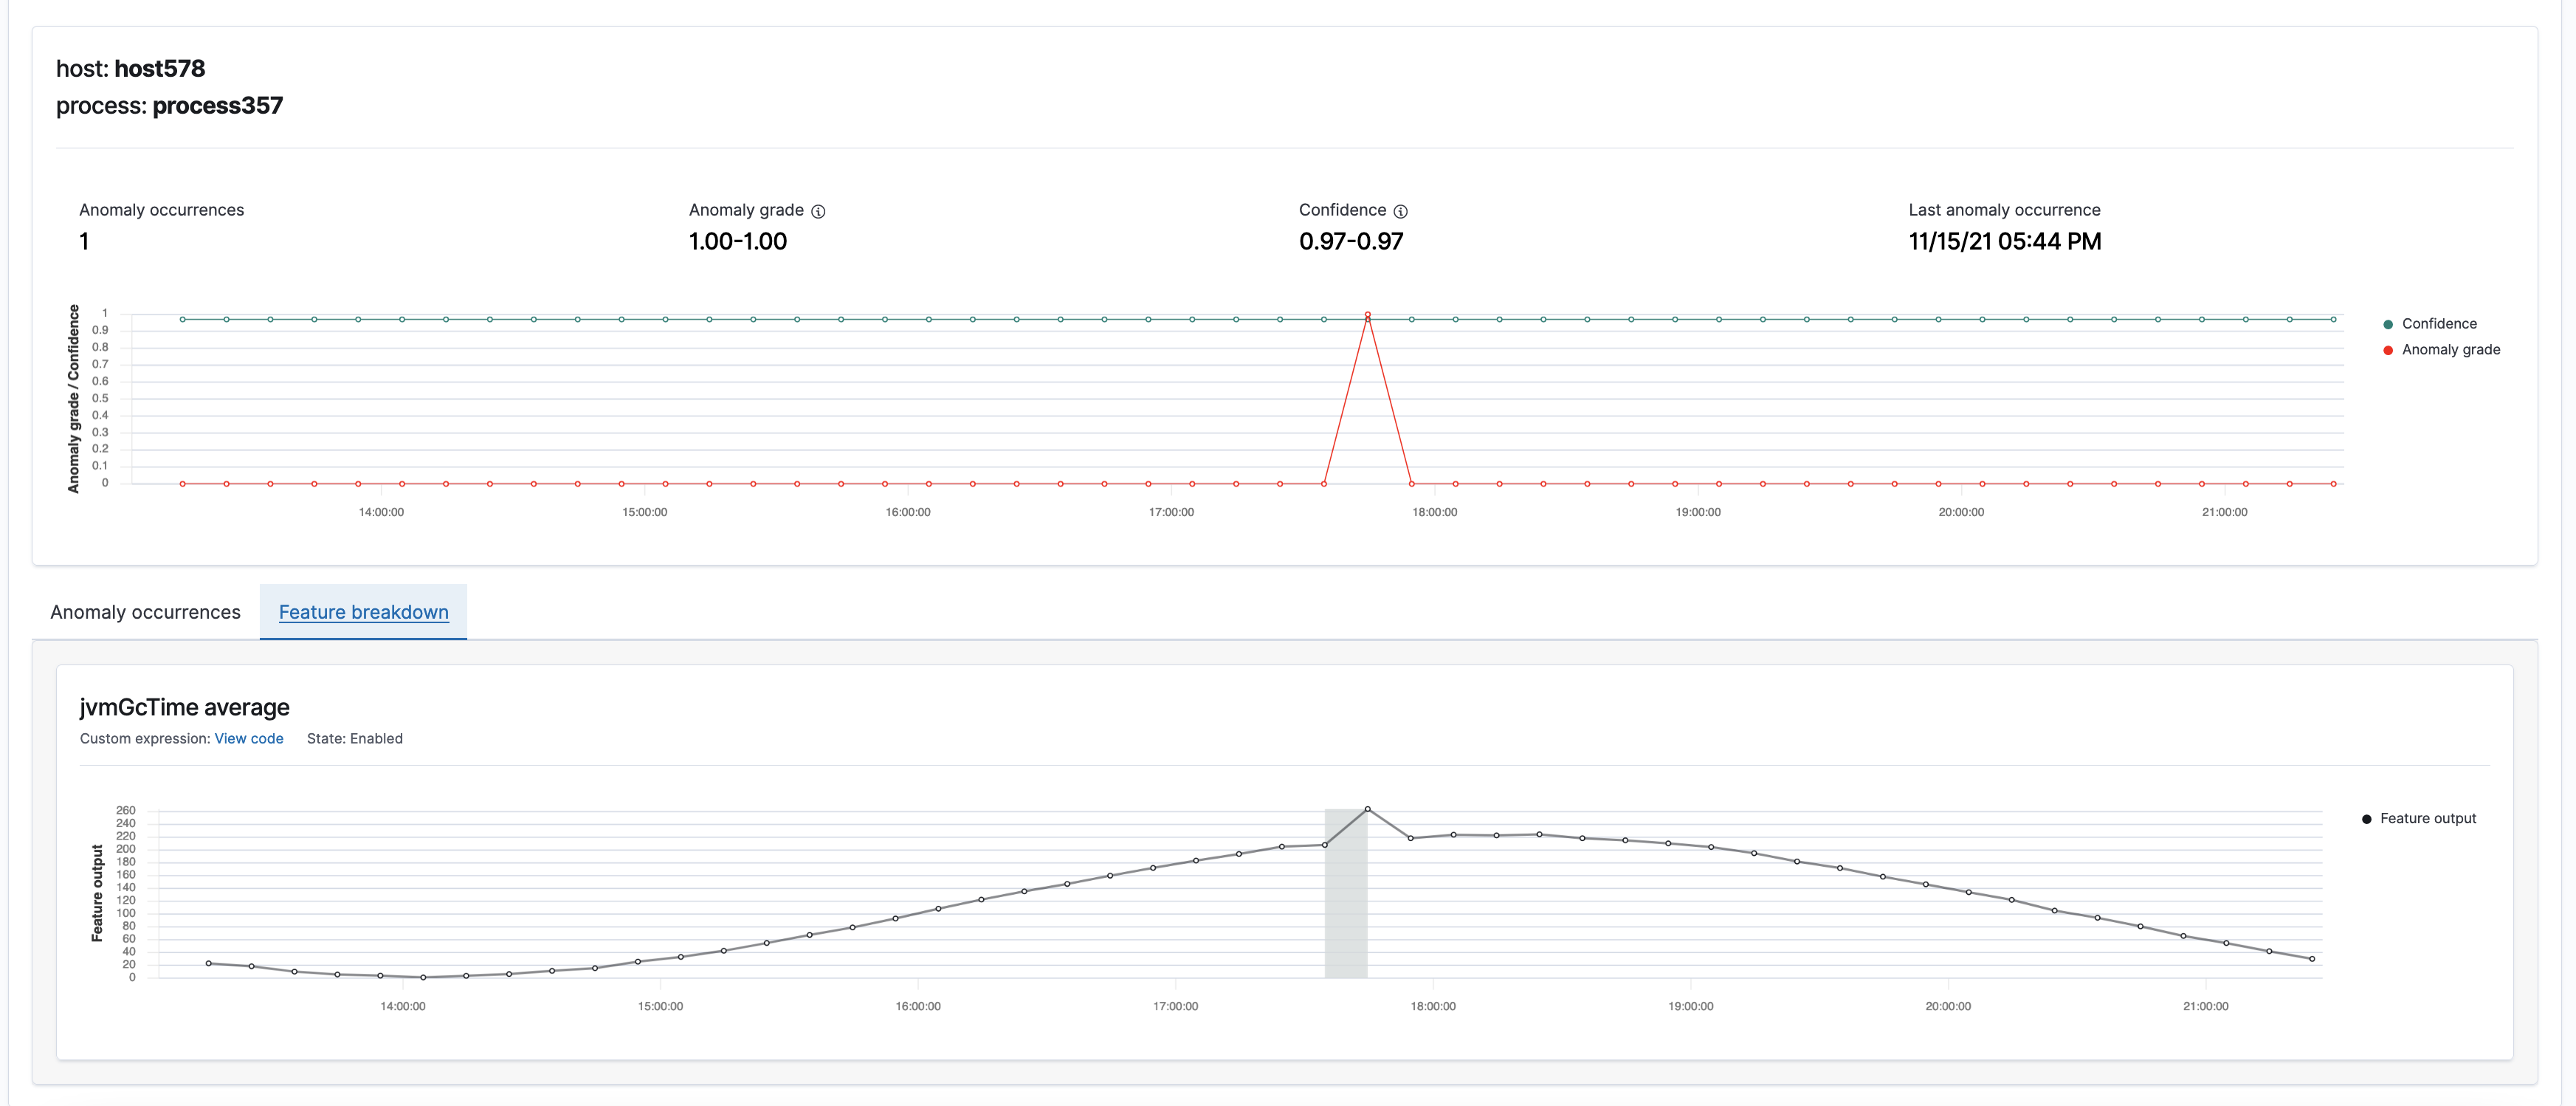Toggle Anomaly grade series visibility in the legend
The width and height of the screenshot is (2576, 1106).
(2451, 350)
